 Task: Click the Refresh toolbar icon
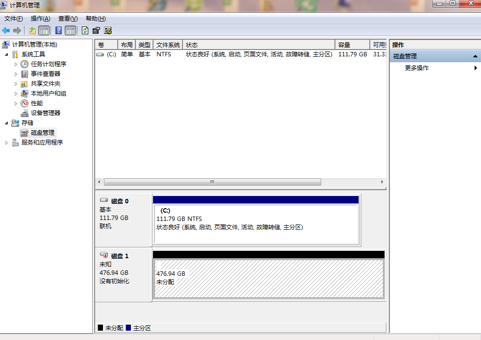click(x=85, y=30)
